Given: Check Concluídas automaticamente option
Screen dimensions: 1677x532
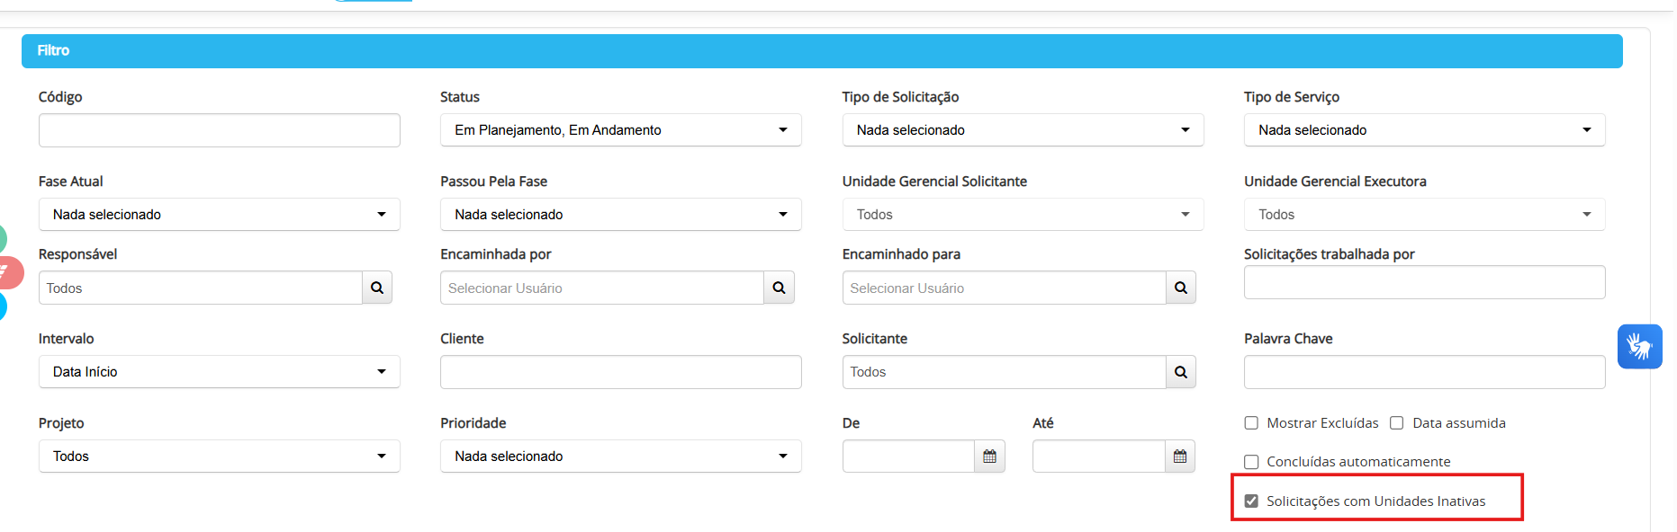Looking at the screenshot, I should click(1251, 462).
